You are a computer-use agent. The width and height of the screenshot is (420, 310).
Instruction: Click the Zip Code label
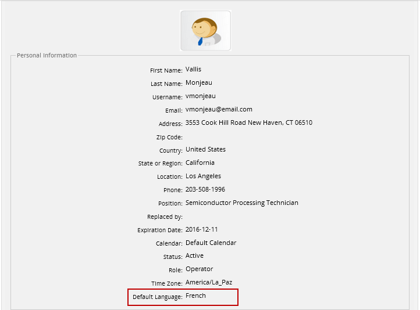169,138
